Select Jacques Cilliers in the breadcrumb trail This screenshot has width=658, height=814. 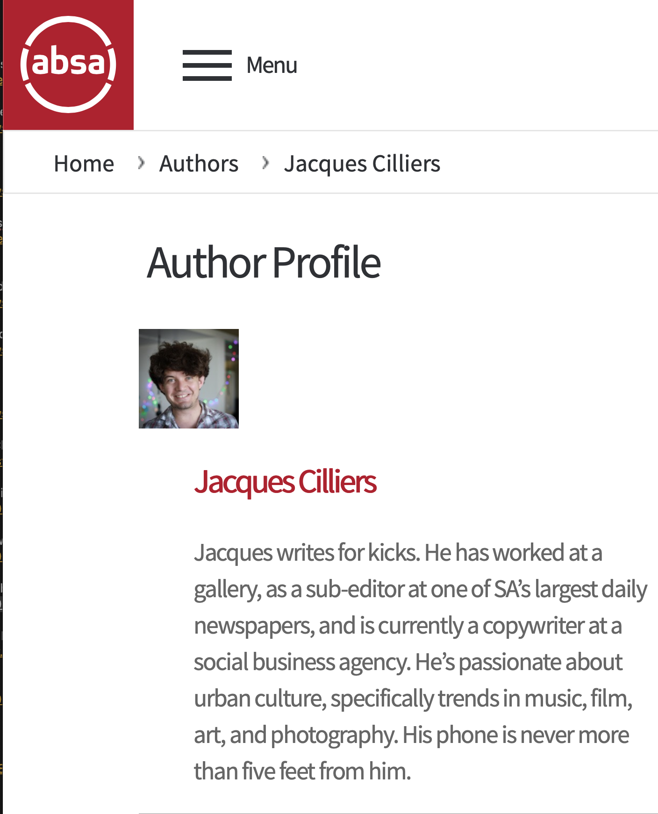click(x=363, y=163)
